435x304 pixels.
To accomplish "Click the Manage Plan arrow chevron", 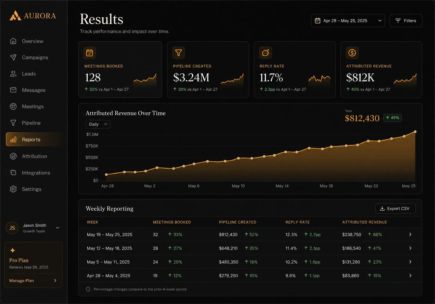I will (55, 281).
